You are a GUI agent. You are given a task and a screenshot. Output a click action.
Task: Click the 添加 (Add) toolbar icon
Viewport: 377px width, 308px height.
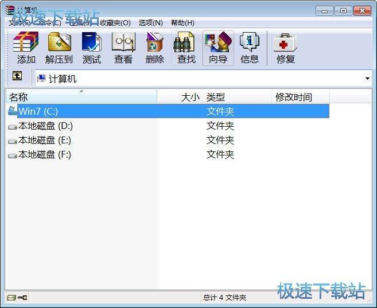click(x=26, y=47)
